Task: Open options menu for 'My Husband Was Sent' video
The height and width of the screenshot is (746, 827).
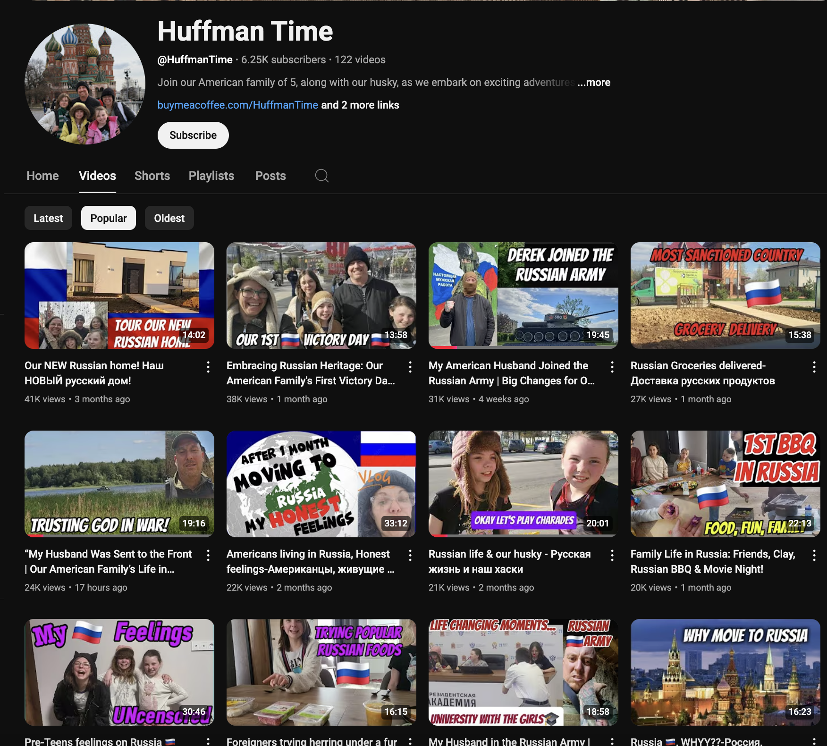Action: [208, 555]
